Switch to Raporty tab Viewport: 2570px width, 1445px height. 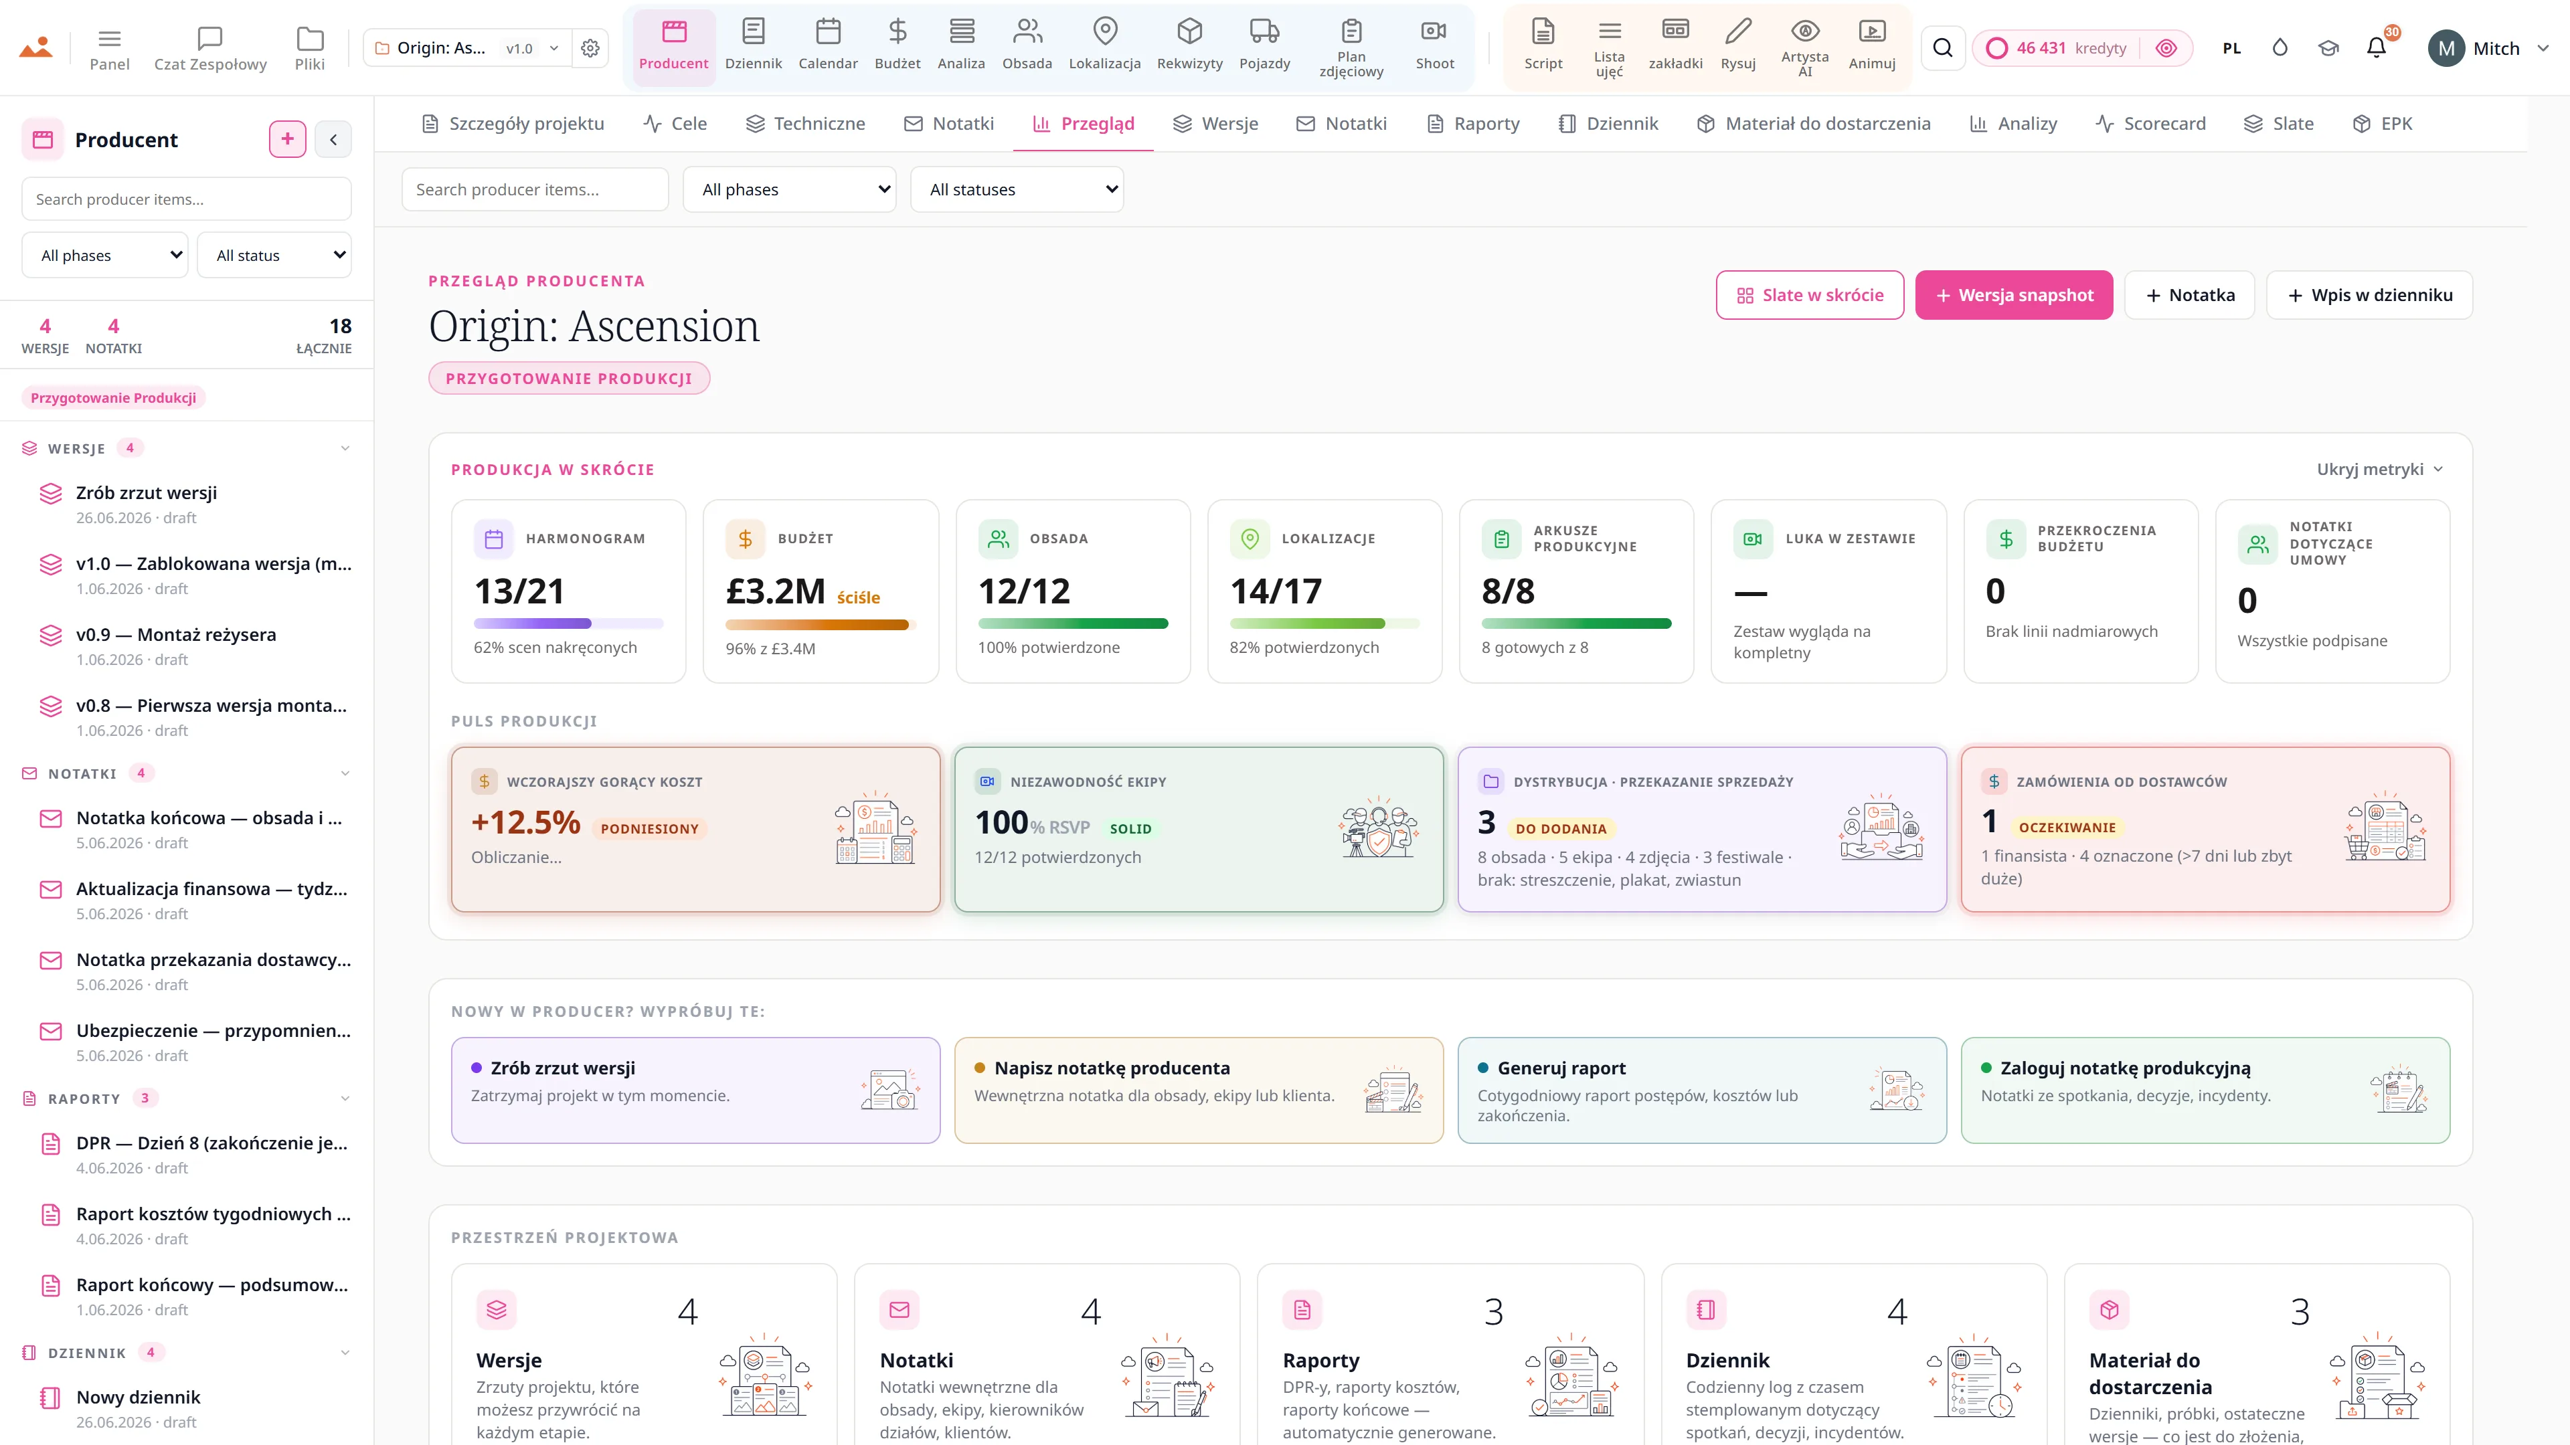click(1472, 124)
